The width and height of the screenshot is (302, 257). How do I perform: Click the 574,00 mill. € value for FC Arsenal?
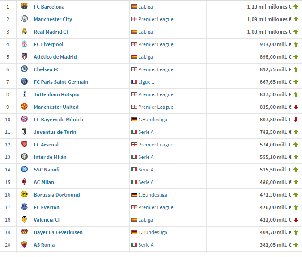276,145
